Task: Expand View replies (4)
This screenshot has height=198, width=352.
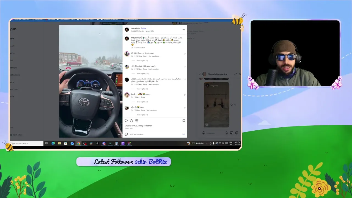Action: coord(142,115)
